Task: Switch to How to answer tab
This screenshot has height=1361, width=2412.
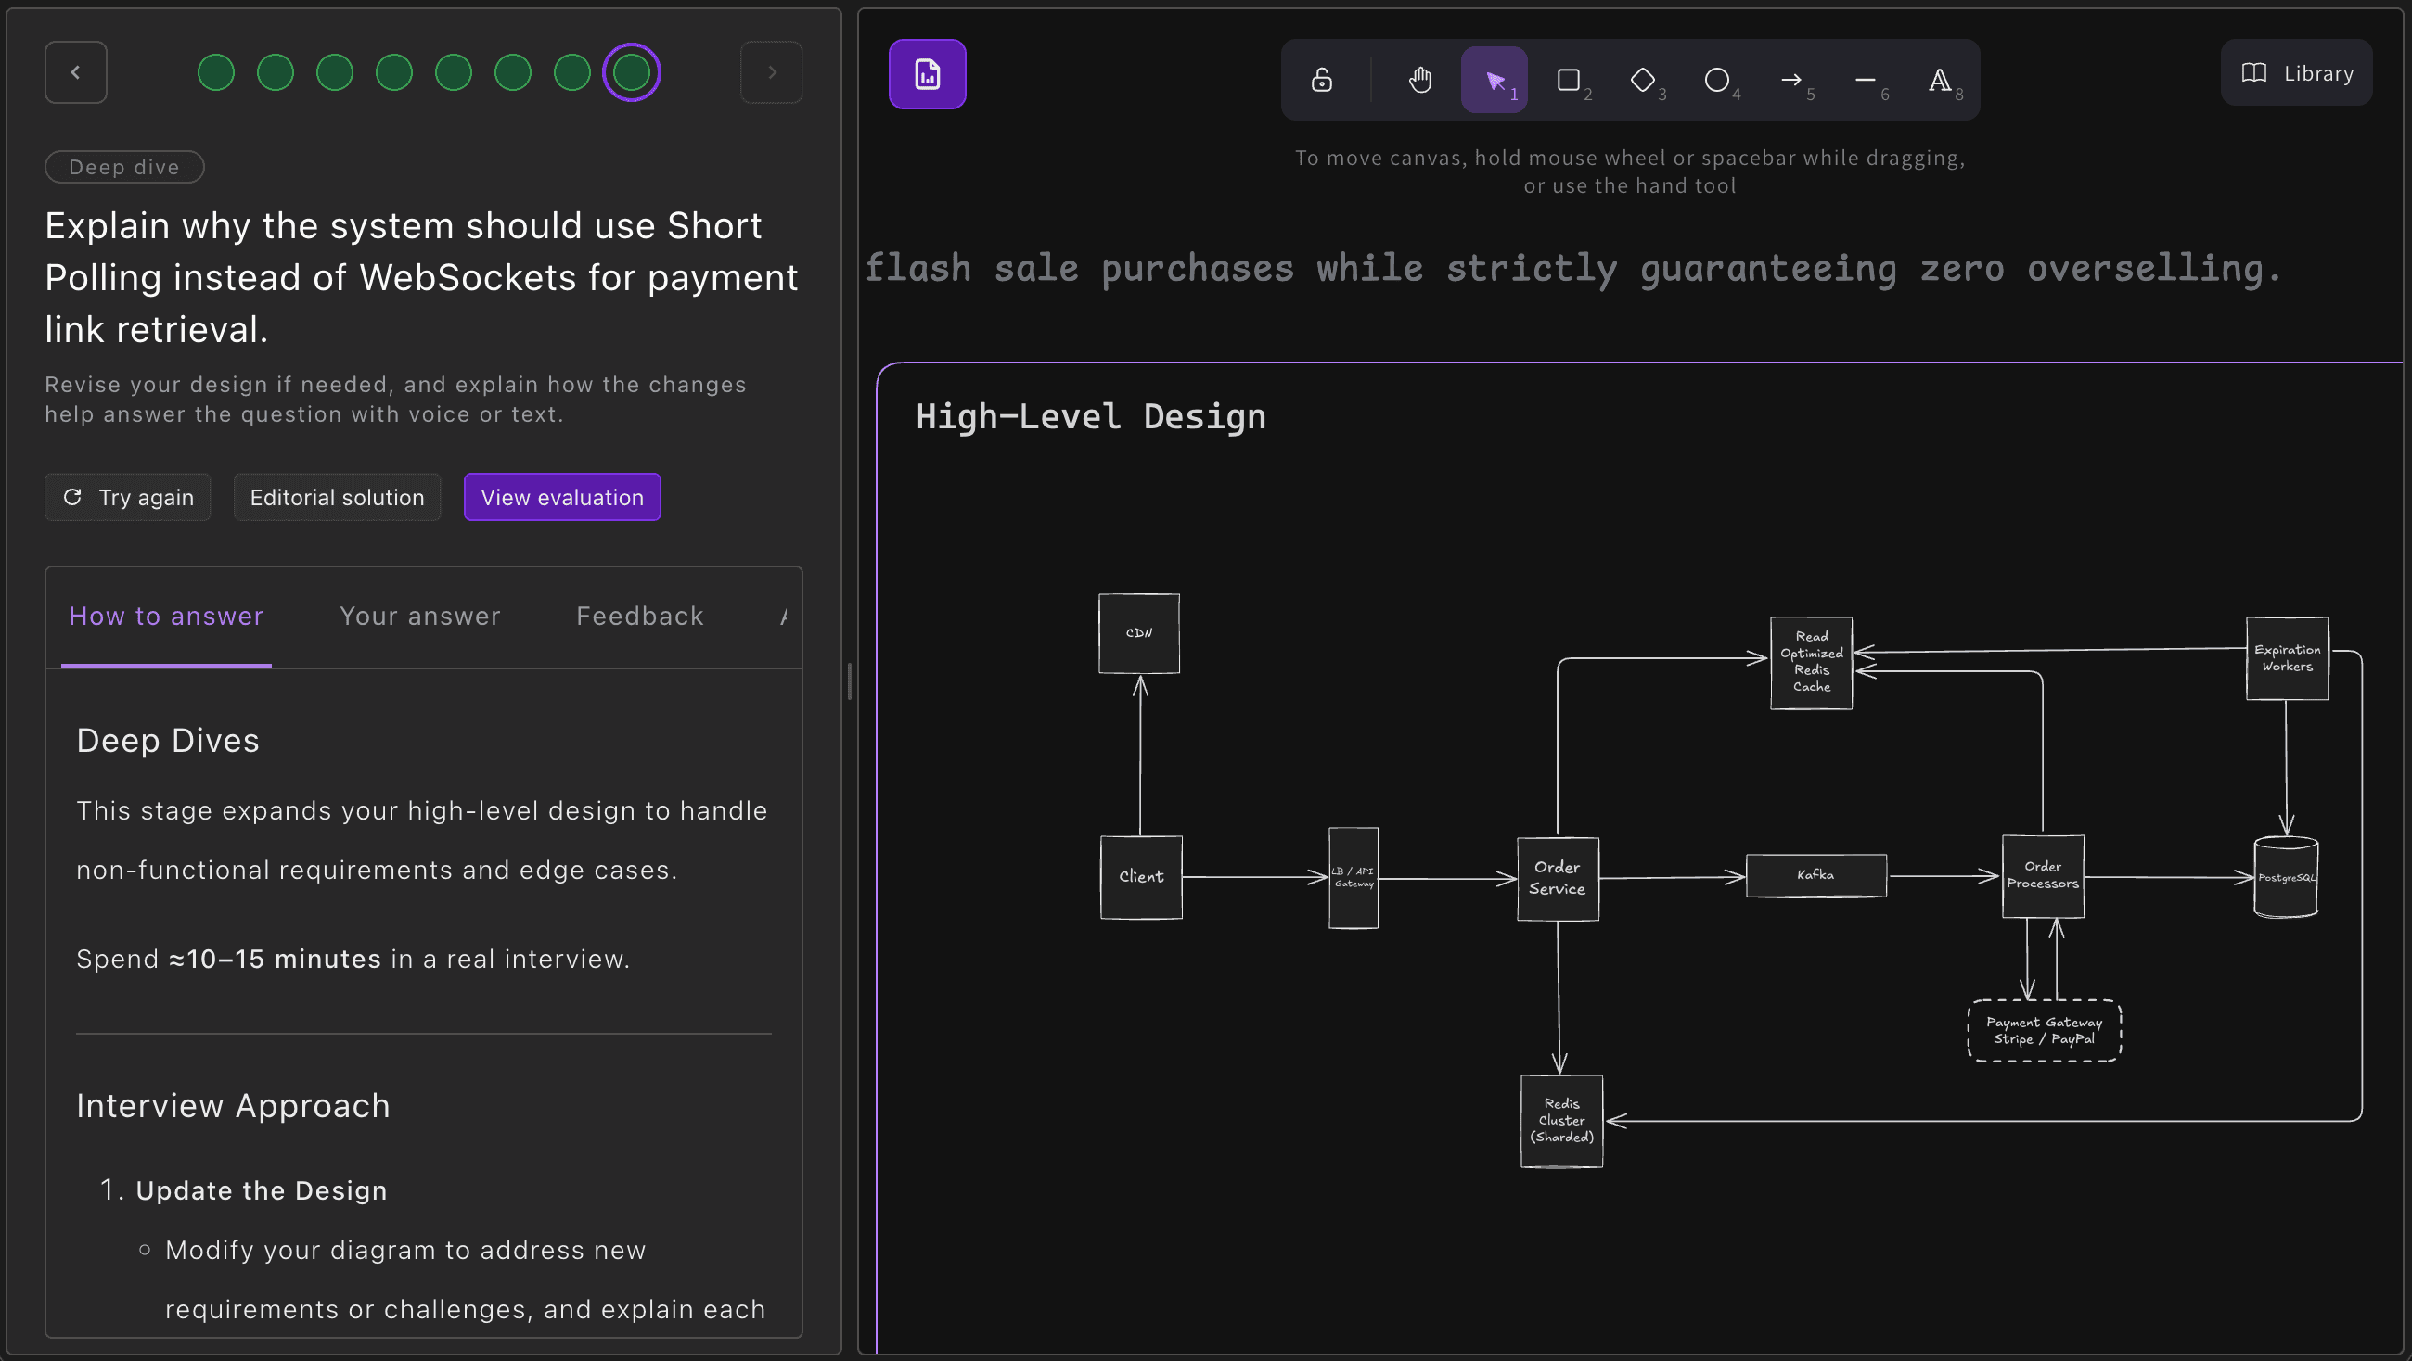Action: coord(167,616)
